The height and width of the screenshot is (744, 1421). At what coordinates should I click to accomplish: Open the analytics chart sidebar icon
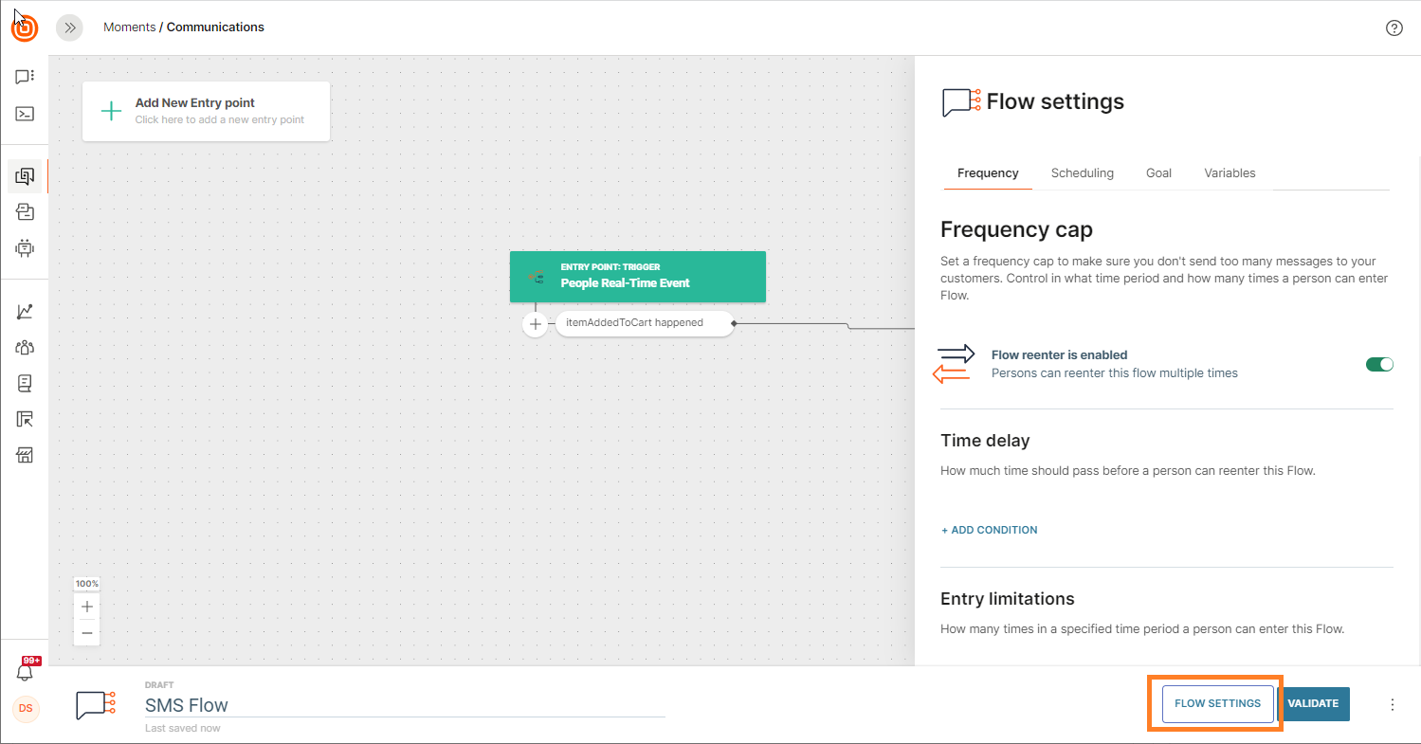click(x=25, y=311)
